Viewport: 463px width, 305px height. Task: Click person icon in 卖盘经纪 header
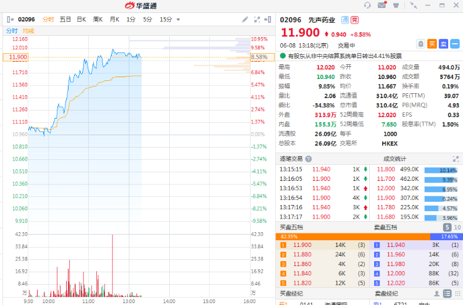pos(436,293)
